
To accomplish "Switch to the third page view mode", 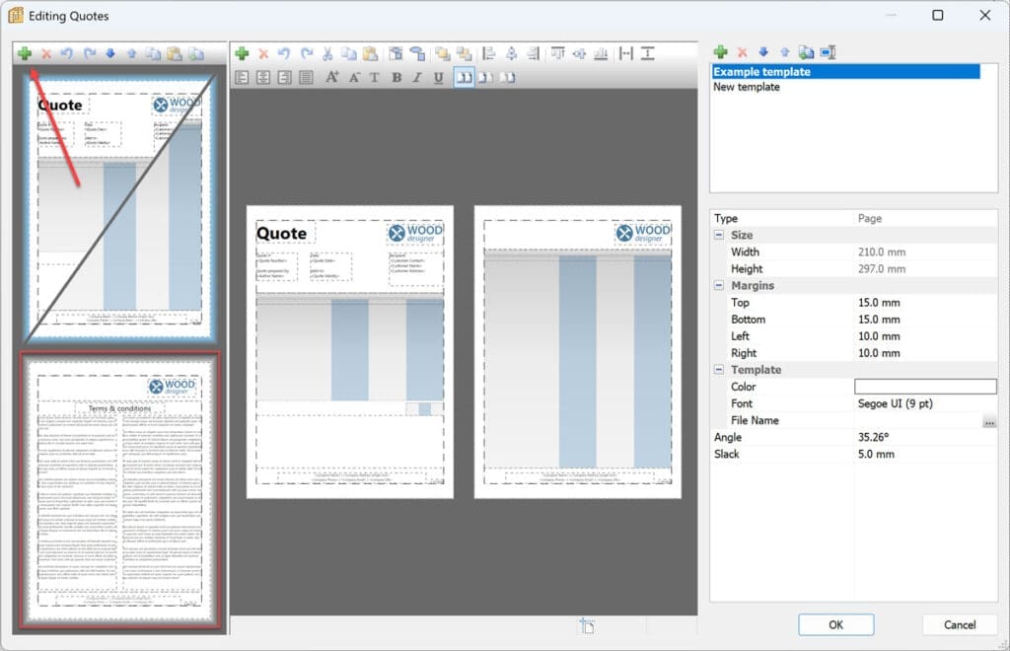I will pos(508,78).
